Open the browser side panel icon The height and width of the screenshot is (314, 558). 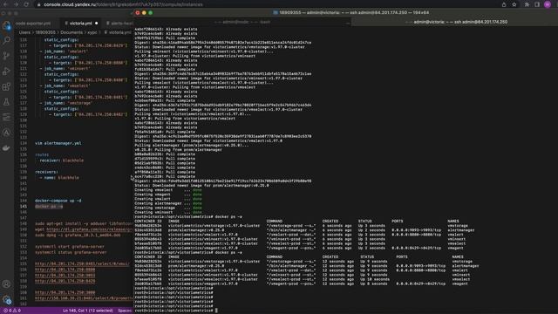[x=537, y=4]
